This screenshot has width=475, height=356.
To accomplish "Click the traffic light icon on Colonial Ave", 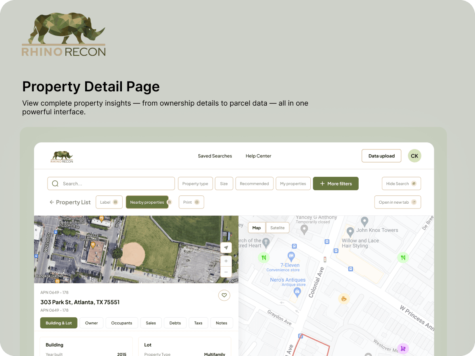I will pos(325,260).
